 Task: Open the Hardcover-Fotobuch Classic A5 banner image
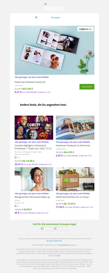(x=55, y=50)
